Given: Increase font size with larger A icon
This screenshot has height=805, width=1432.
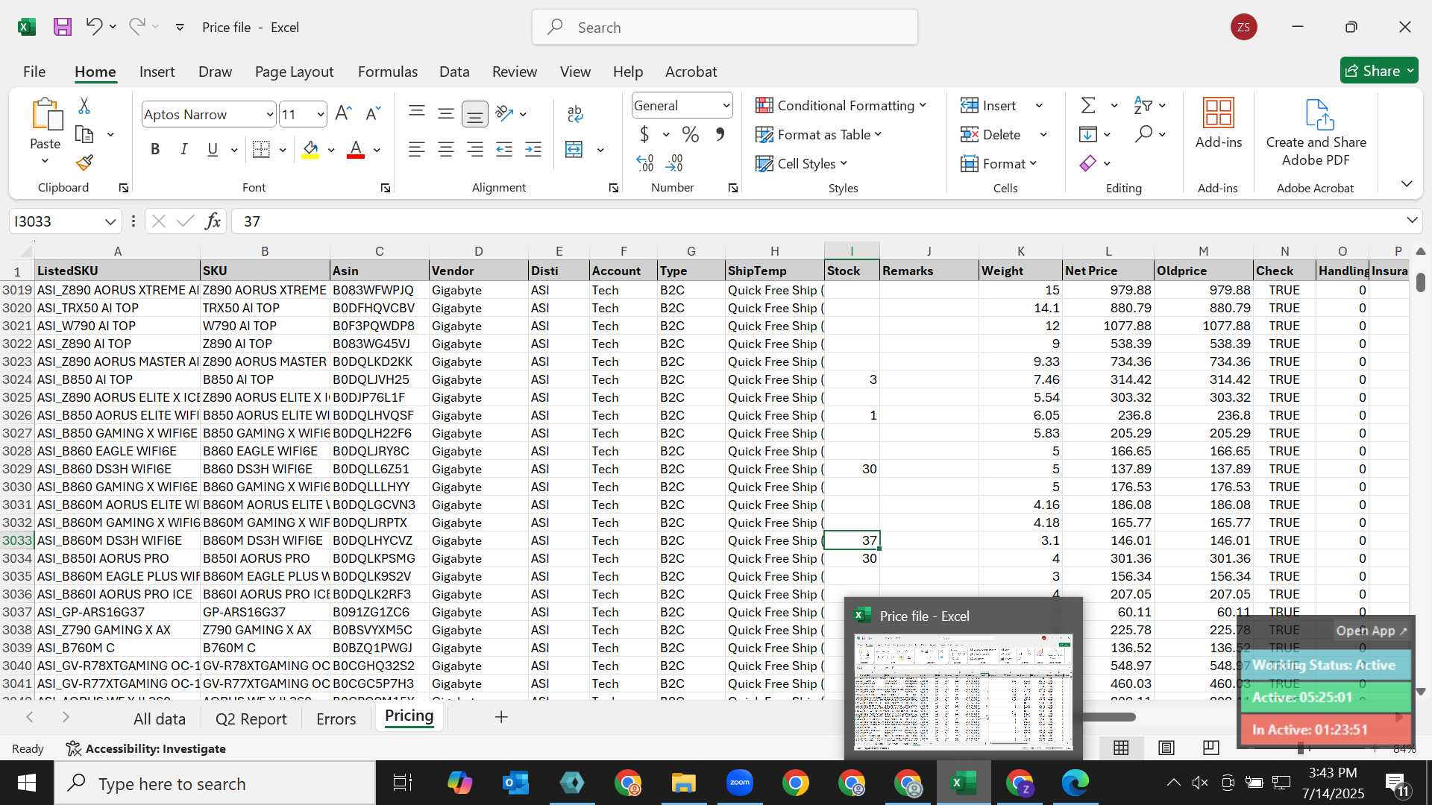Looking at the screenshot, I should point(343,113).
